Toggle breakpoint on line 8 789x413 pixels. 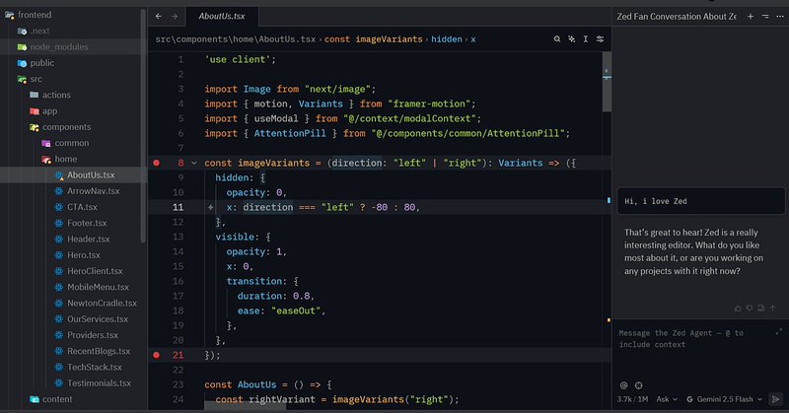(157, 163)
